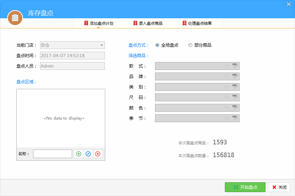This screenshot has height=196, width=295.
Task: Click the clipboard inventory icon in header
Action: [x=15, y=18]
